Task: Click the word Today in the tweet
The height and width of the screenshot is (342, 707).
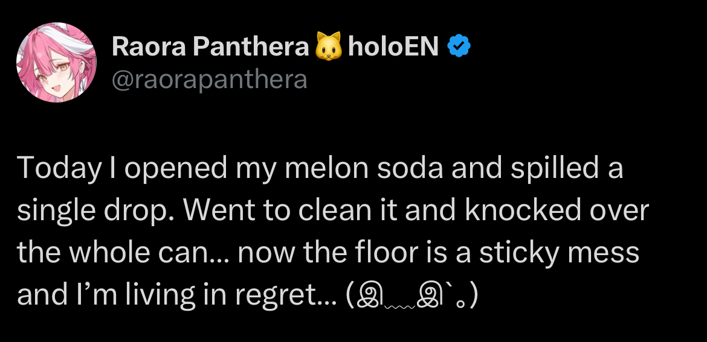Action: [x=59, y=168]
